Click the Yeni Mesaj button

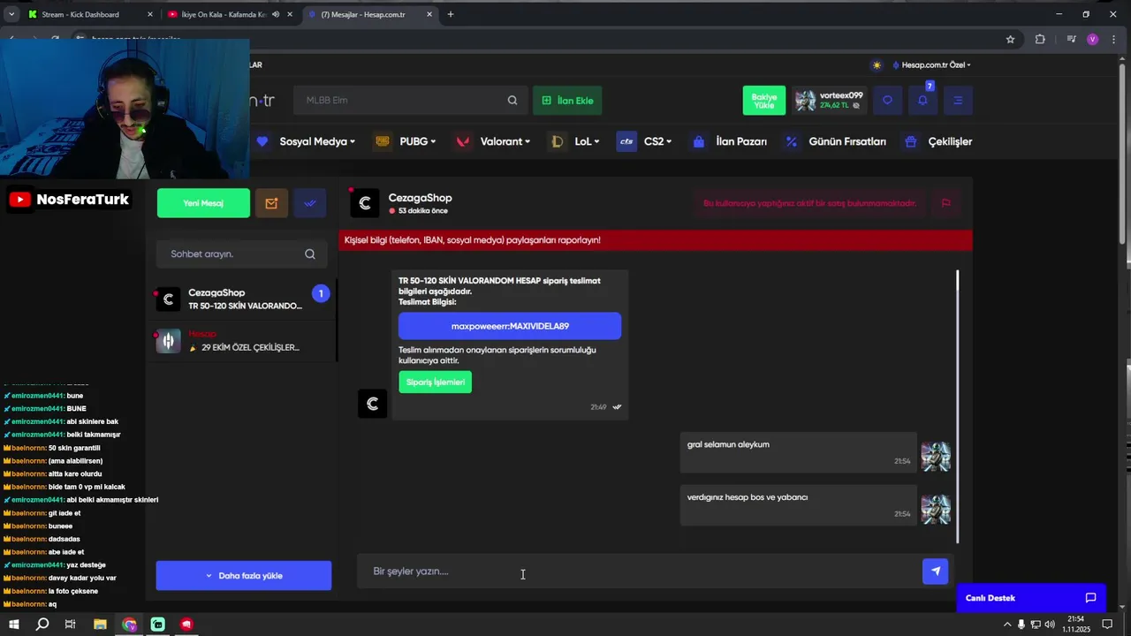click(x=203, y=203)
